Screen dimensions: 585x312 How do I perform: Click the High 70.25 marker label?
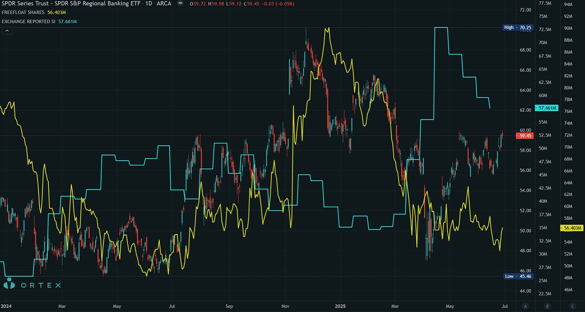(x=518, y=28)
